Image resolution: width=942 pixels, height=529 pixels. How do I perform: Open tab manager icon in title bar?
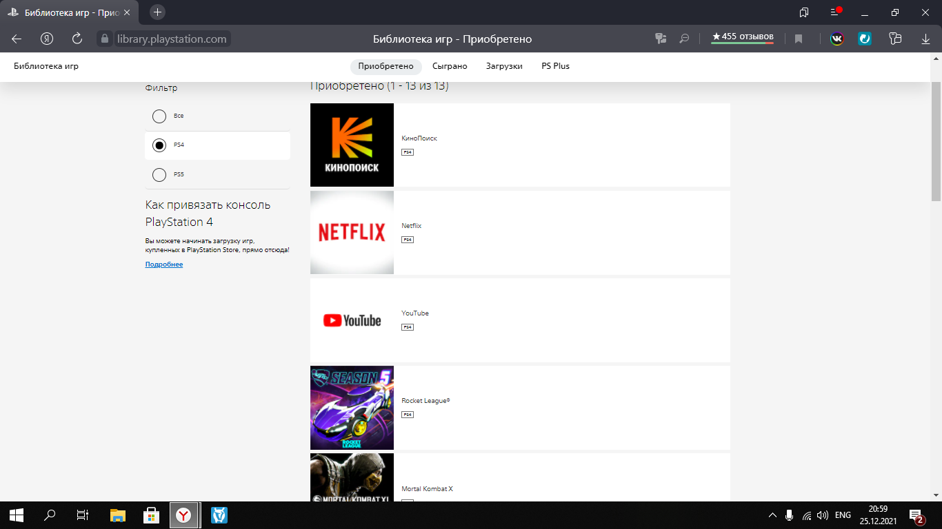pyautogui.click(x=804, y=12)
